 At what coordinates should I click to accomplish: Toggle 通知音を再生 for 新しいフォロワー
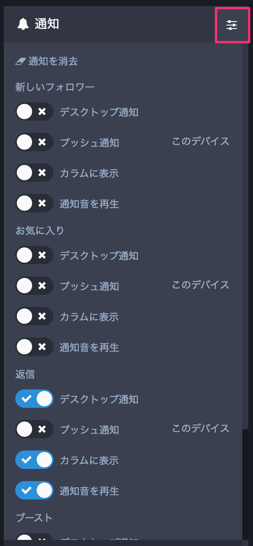(34, 203)
